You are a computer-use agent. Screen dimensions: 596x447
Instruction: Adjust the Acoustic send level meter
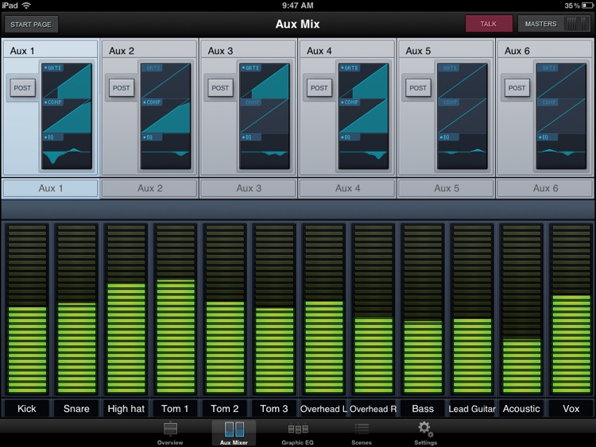(x=521, y=309)
